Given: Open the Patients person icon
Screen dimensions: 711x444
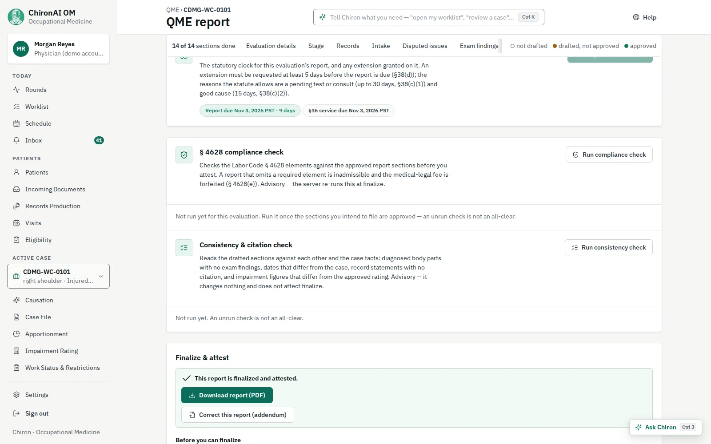Looking at the screenshot, I should click(x=16, y=172).
